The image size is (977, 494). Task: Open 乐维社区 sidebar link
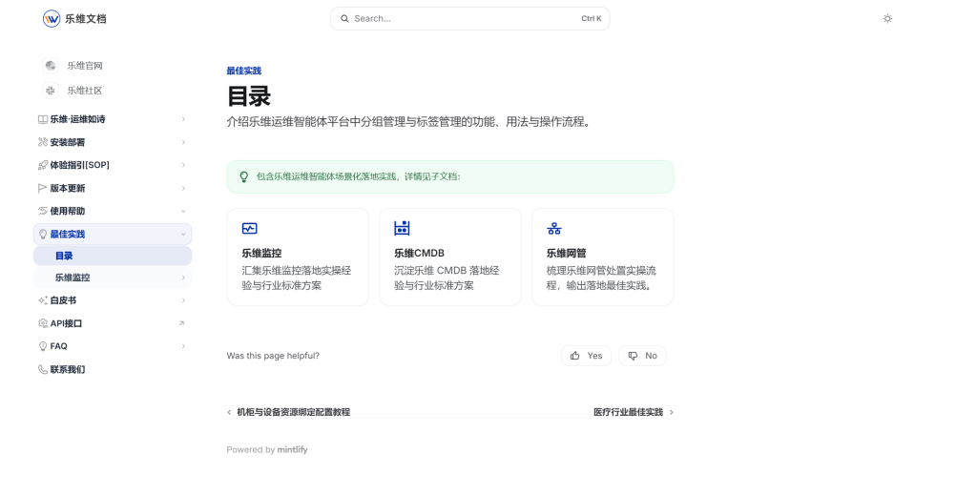click(x=85, y=91)
